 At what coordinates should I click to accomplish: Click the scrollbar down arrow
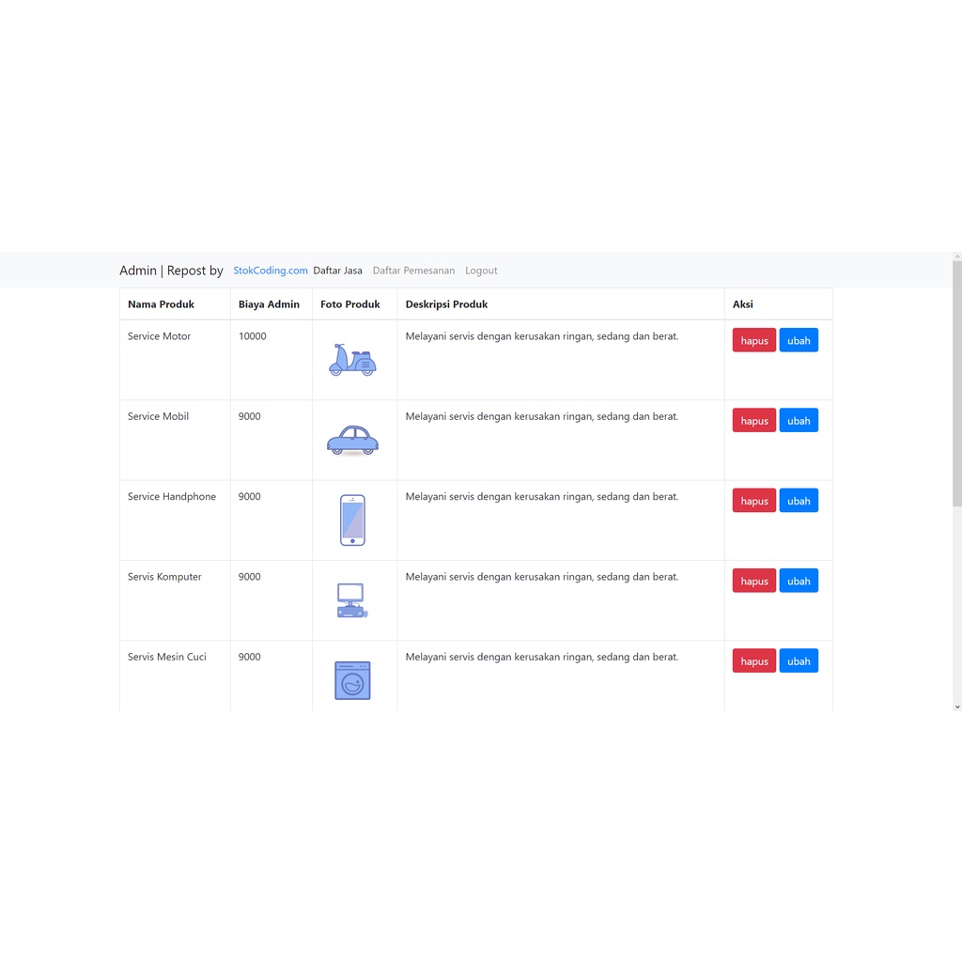click(x=956, y=706)
